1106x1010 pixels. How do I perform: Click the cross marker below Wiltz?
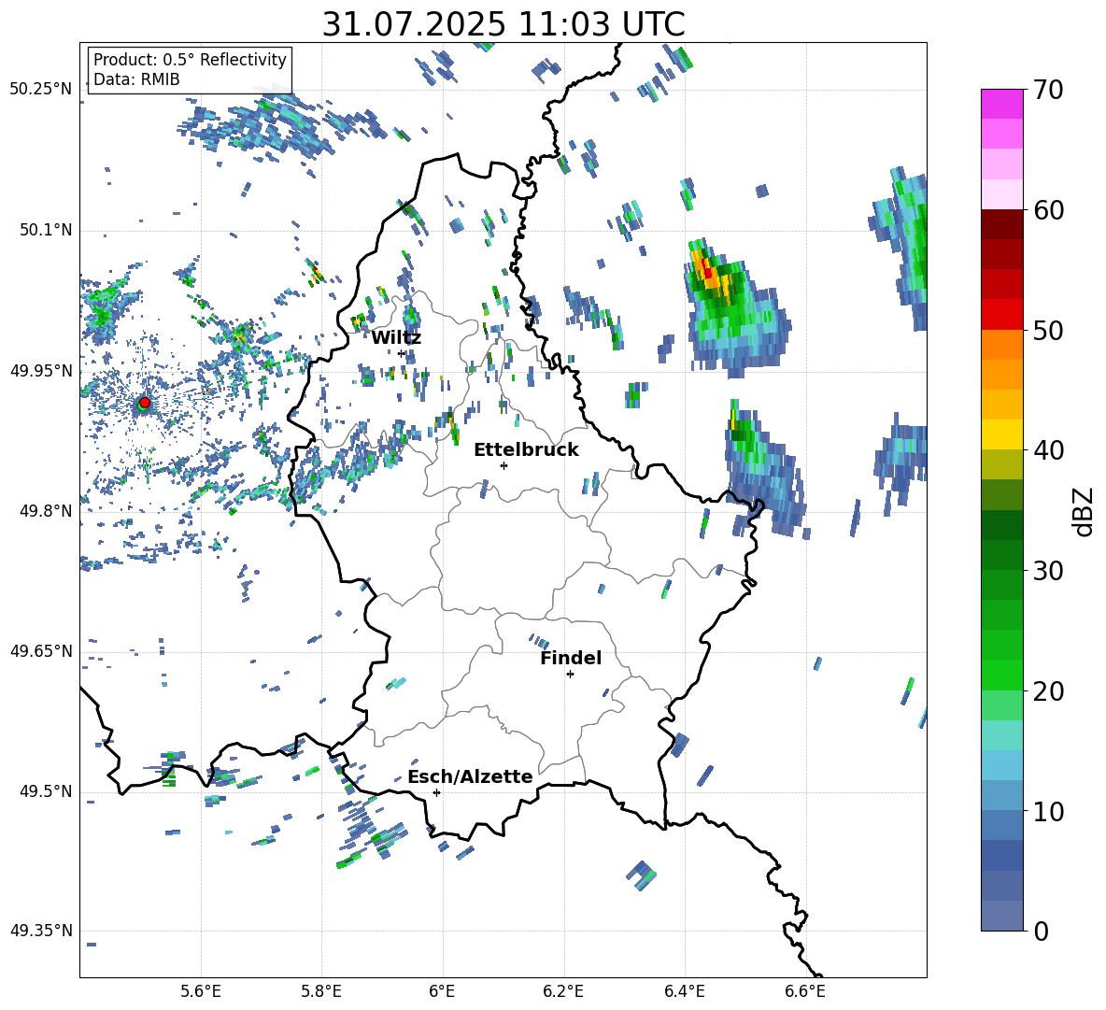pos(402,353)
